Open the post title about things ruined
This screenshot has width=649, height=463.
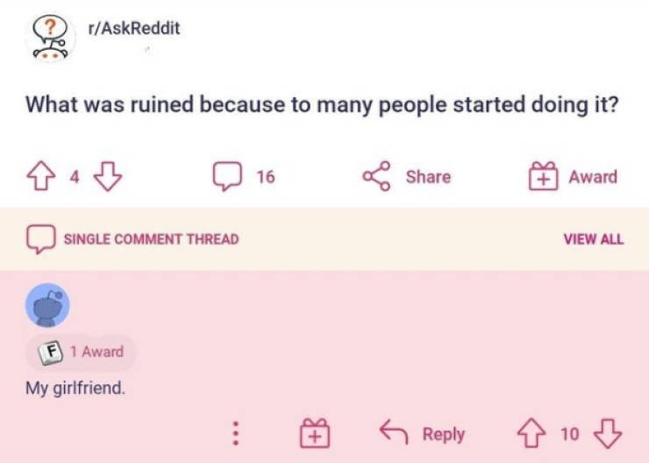323,104
